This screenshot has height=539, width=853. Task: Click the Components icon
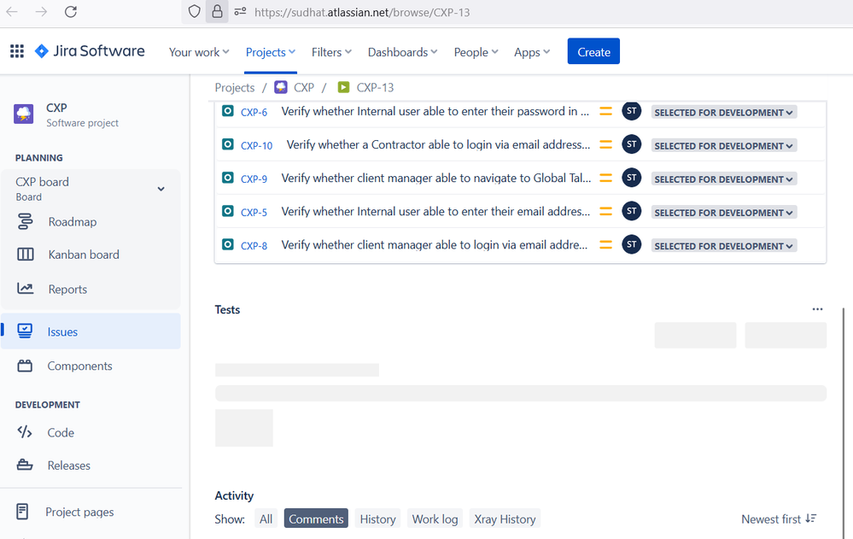tap(25, 366)
